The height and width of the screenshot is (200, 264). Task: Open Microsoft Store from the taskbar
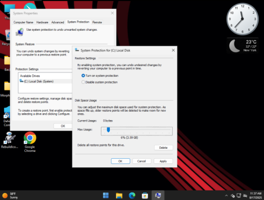pyautogui.click(x=145, y=195)
